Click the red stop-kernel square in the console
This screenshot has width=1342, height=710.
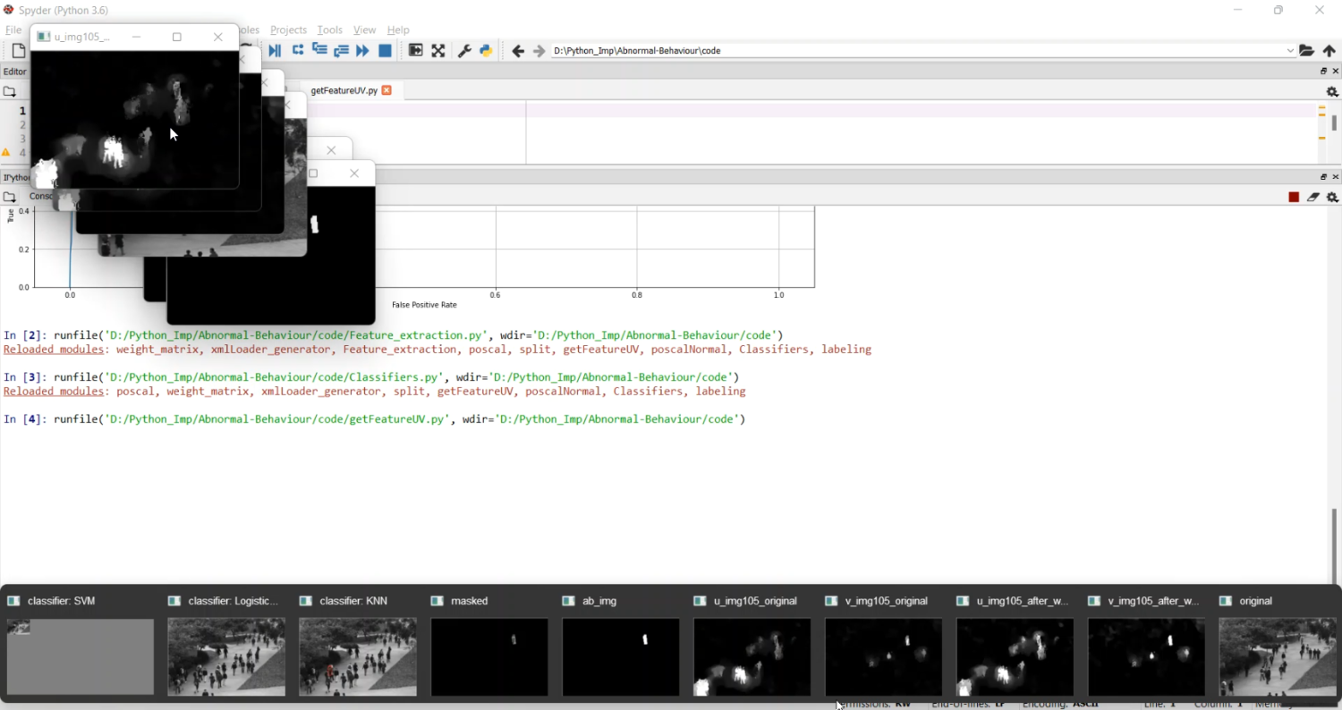(1294, 197)
